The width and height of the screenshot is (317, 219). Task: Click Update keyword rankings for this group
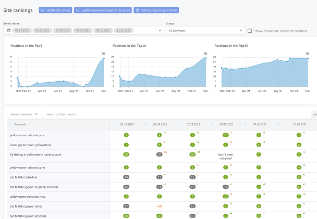click(103, 10)
